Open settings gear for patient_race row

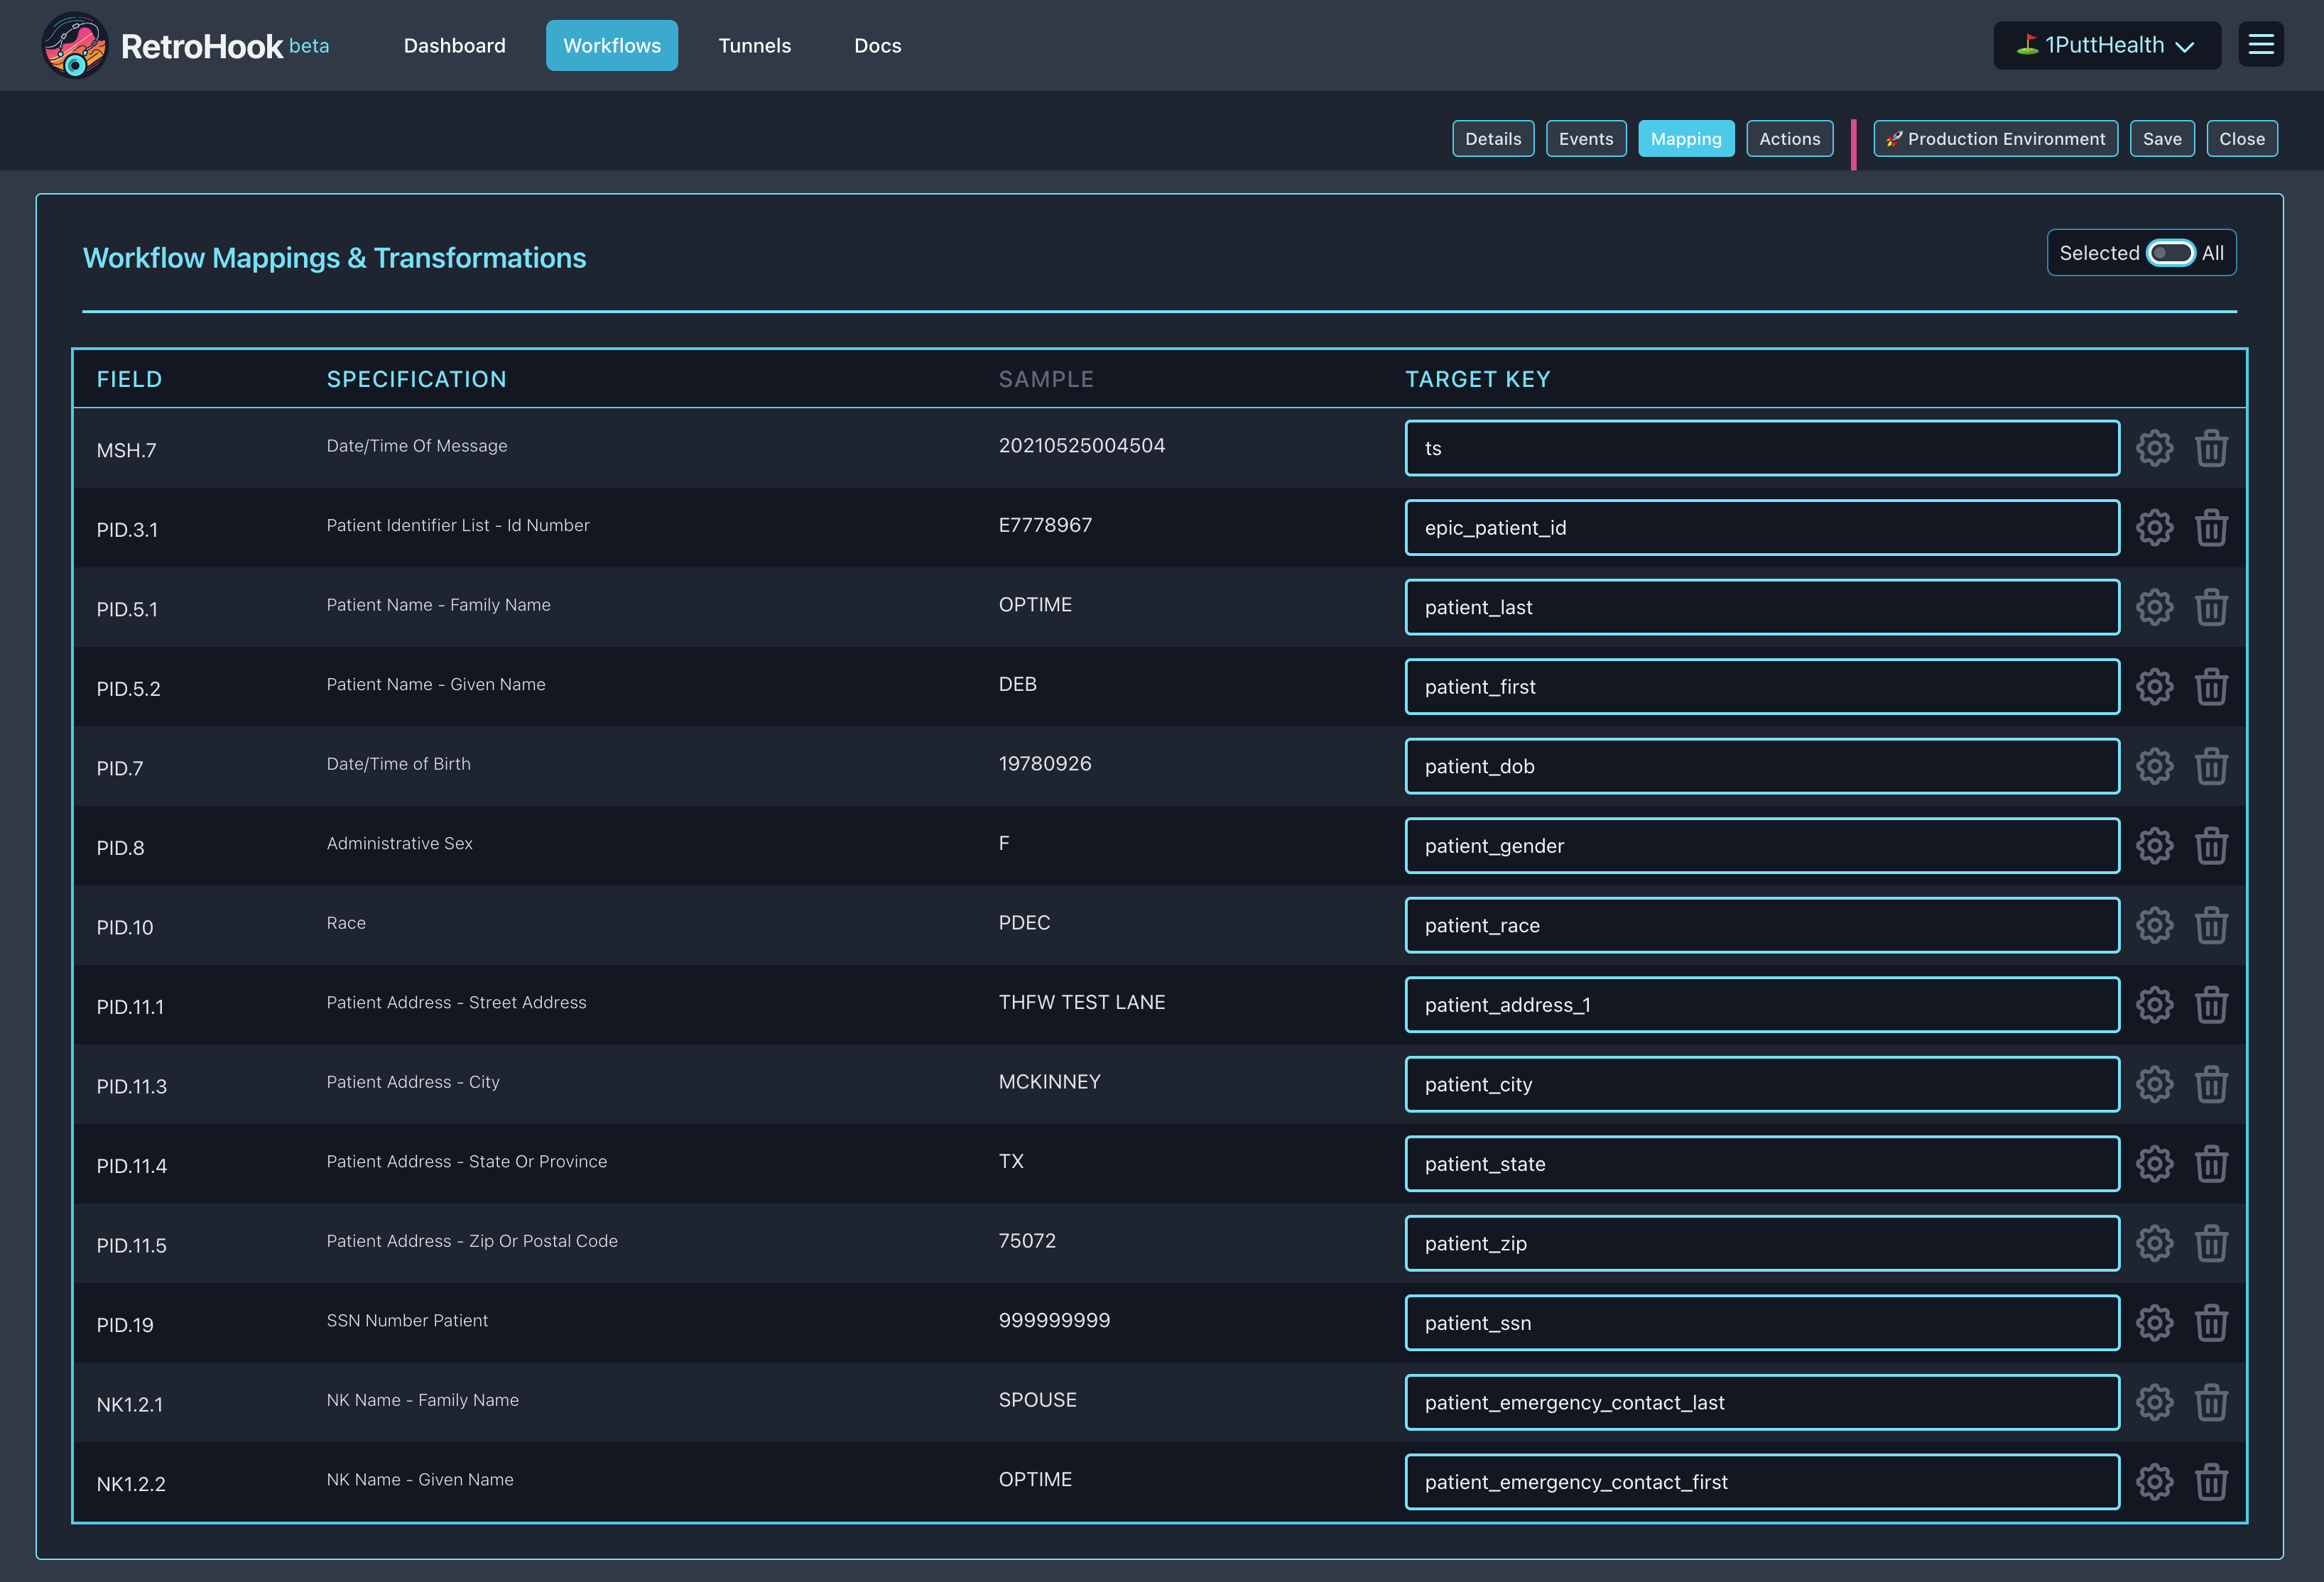(x=2154, y=925)
